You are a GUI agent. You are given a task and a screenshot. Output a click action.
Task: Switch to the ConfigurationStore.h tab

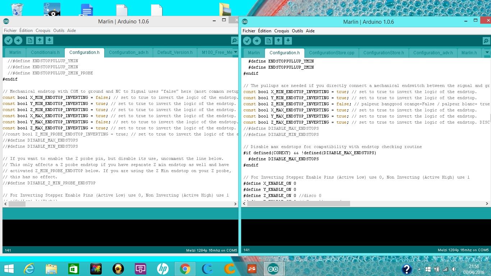click(384, 53)
